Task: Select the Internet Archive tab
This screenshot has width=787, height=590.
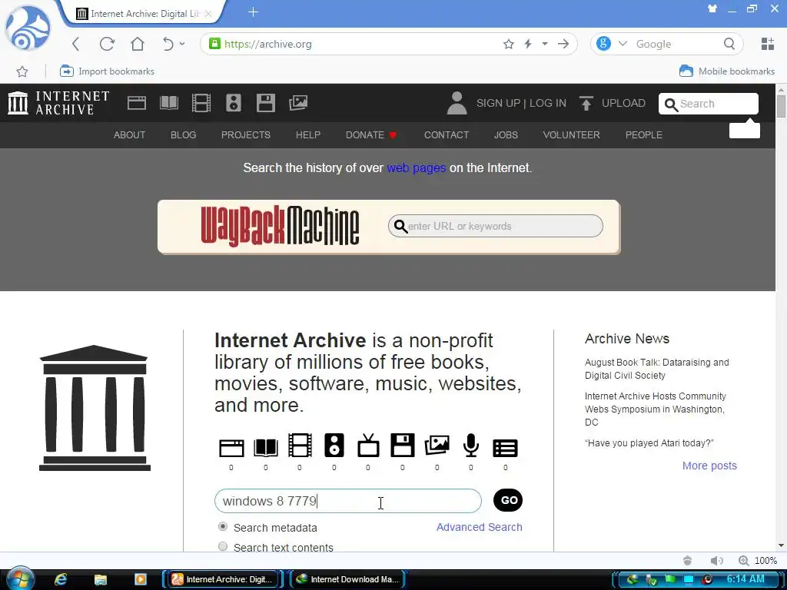Action: point(144,14)
